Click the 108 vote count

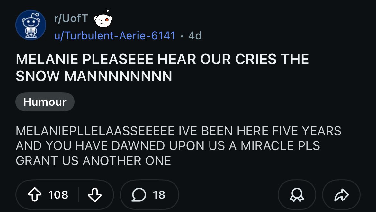tap(58, 195)
